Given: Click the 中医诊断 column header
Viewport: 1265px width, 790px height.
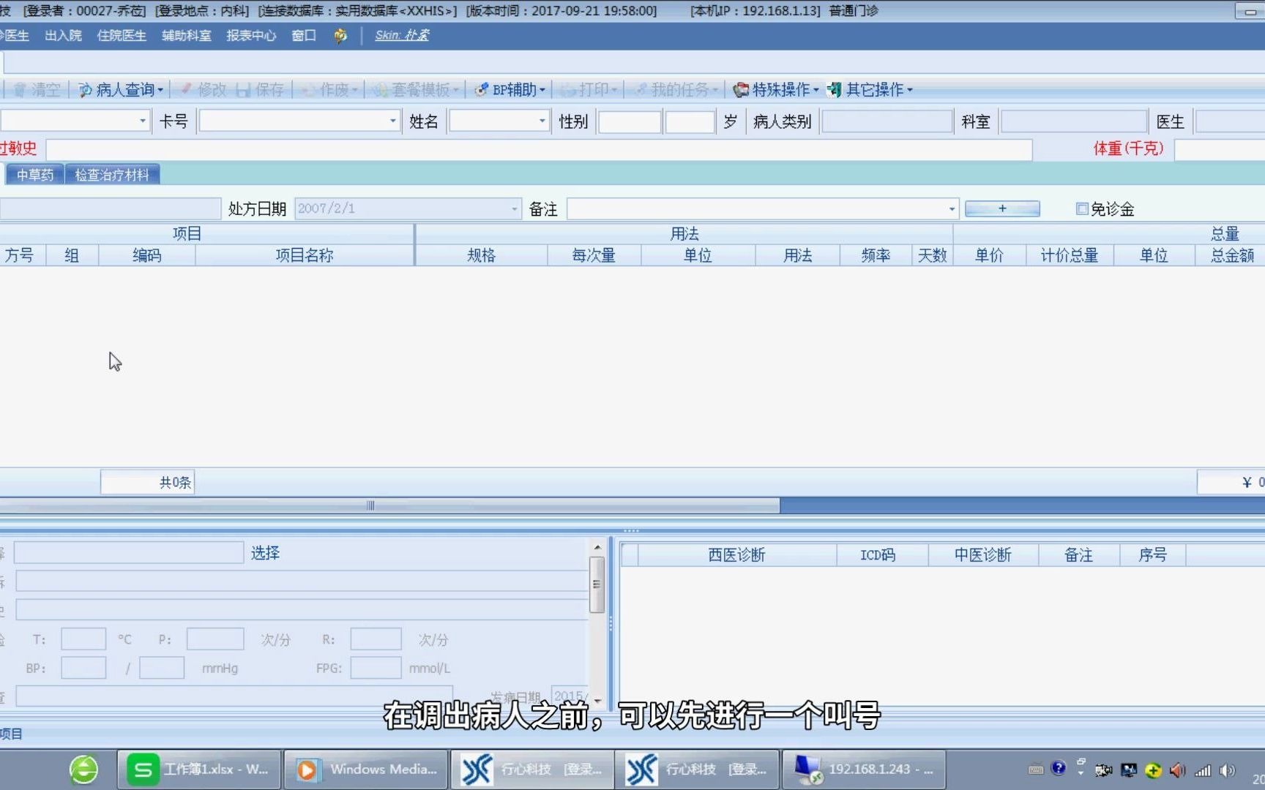Looking at the screenshot, I should [x=982, y=555].
